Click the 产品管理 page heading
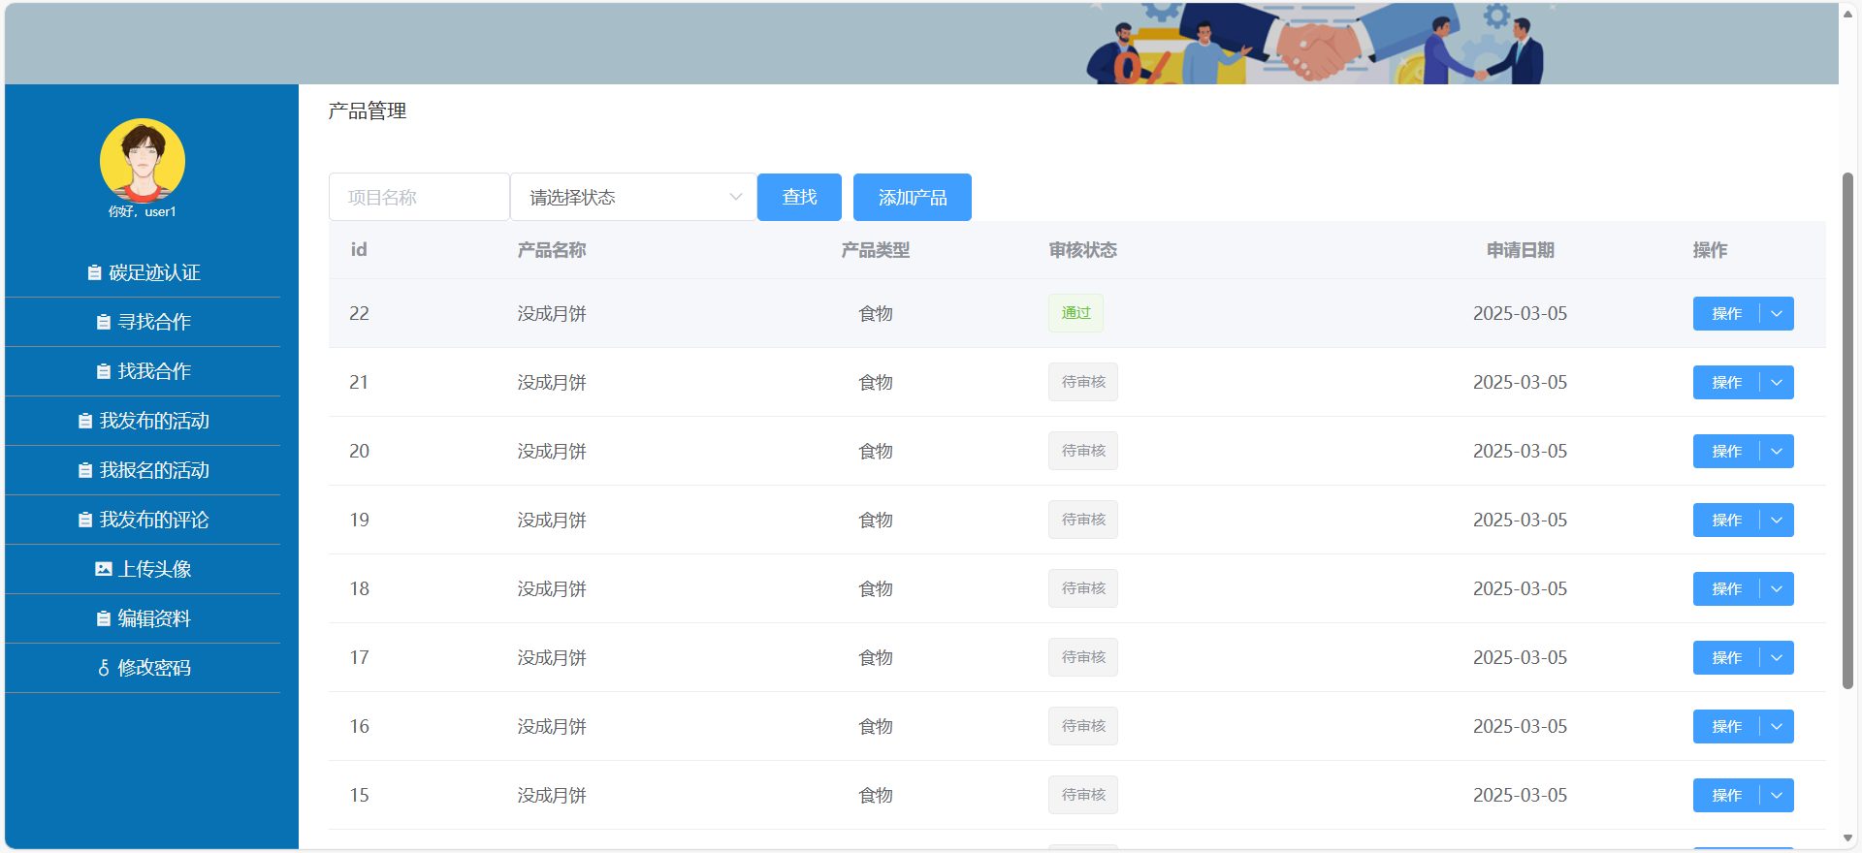 coord(368,111)
